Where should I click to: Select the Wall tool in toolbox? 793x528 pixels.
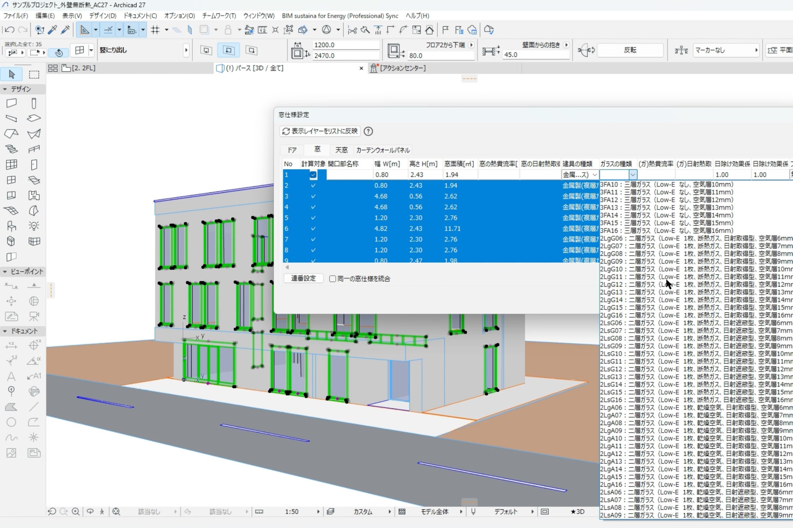[11, 103]
